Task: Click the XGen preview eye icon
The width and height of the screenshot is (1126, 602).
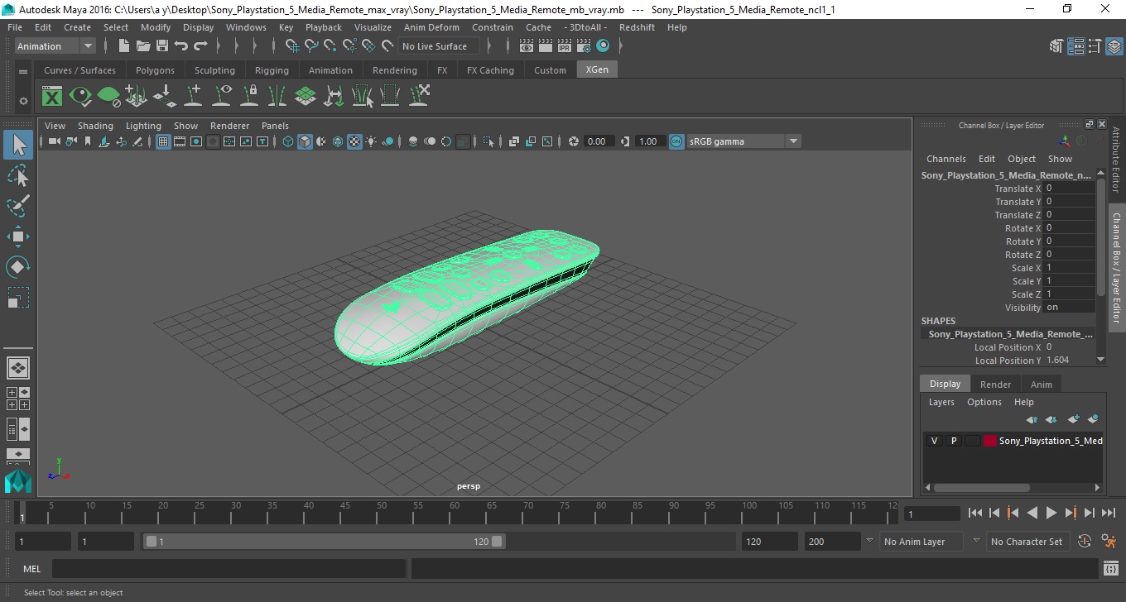Action: [x=80, y=97]
